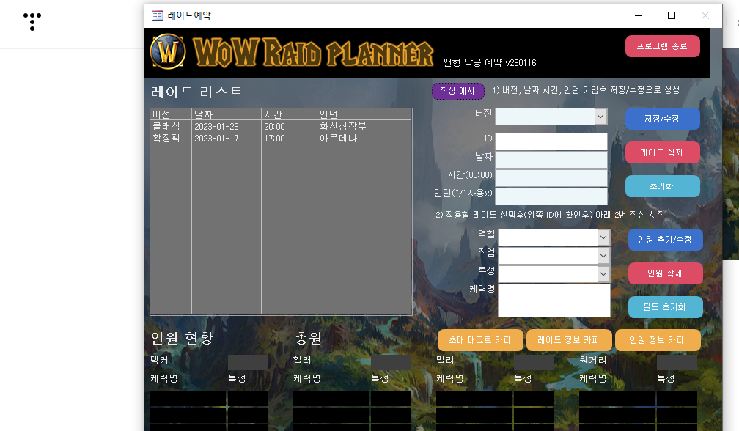The image size is (739, 431).
Task: Click the form icon in title bar
Action: [158, 15]
